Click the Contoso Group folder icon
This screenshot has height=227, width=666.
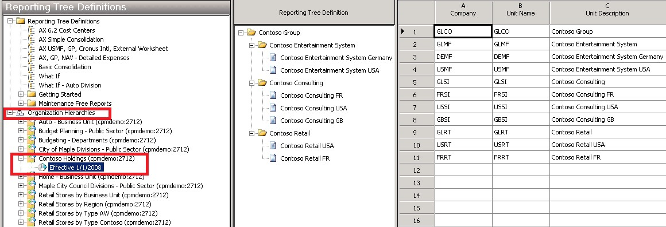pyautogui.click(x=251, y=33)
